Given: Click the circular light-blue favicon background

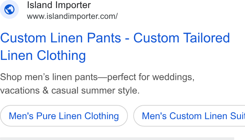Looking at the screenshot, I should [9, 9].
